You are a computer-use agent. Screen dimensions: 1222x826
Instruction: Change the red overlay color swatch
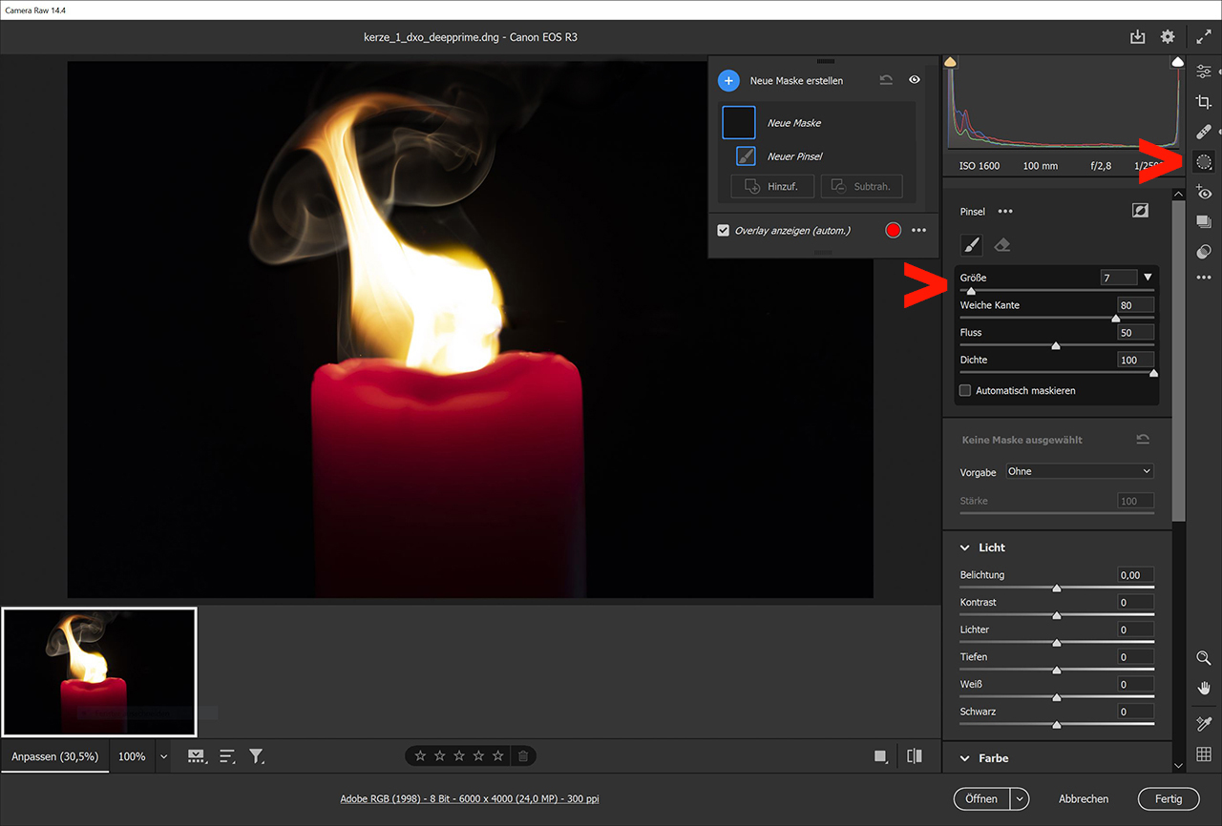(893, 230)
